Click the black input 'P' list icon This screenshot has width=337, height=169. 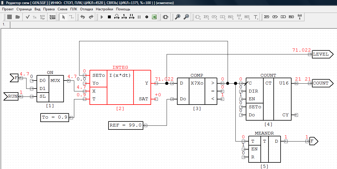coord(267,17)
